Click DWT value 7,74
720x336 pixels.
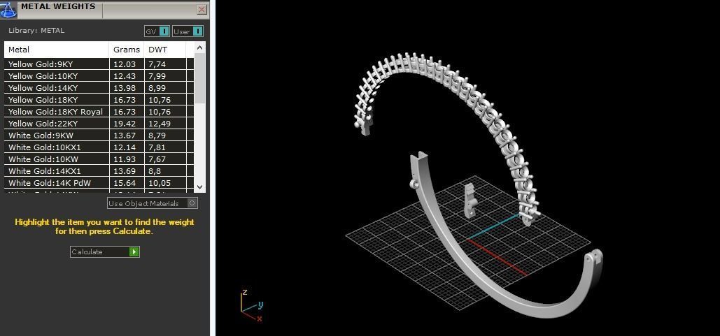click(x=157, y=64)
